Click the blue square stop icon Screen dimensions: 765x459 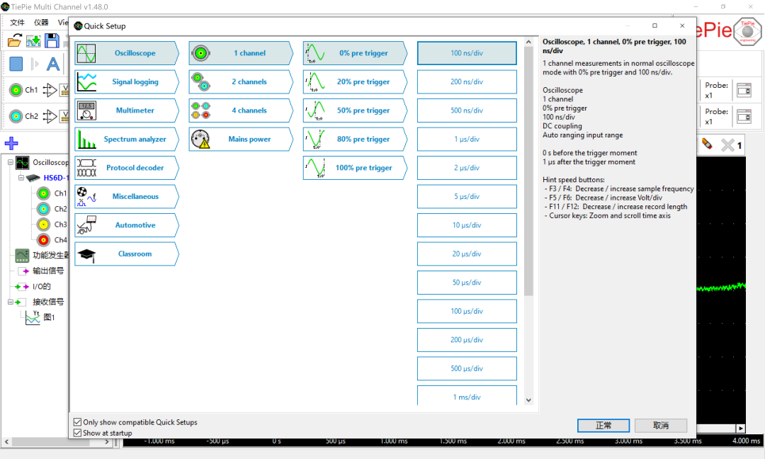pos(16,64)
